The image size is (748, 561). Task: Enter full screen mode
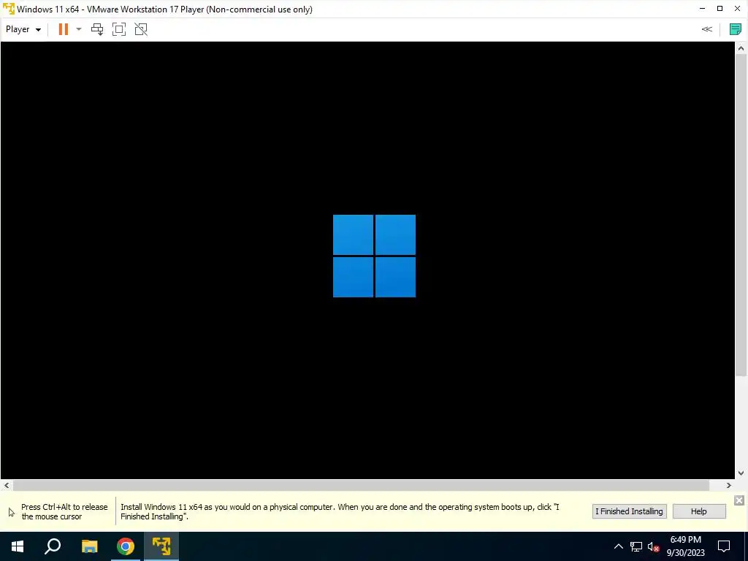[x=119, y=29]
